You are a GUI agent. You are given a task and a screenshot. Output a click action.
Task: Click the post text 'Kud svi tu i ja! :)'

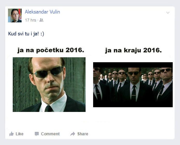click(26, 34)
